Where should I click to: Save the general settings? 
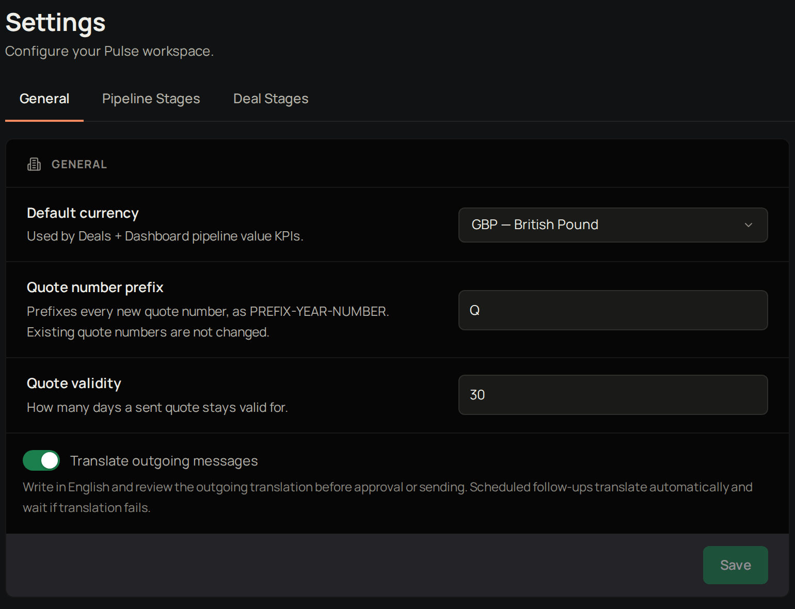[735, 565]
